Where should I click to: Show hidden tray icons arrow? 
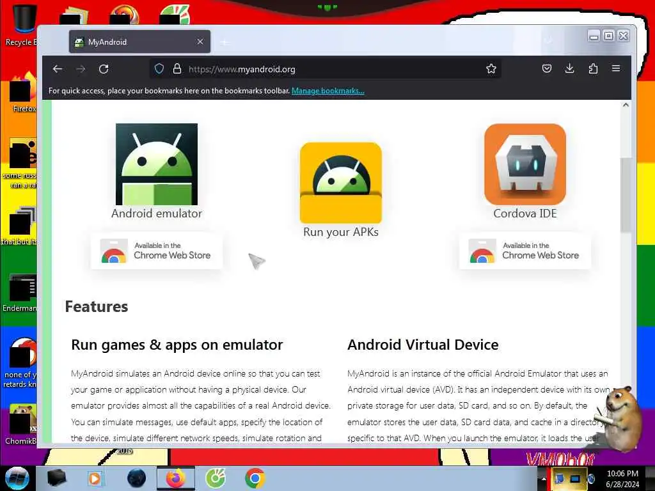[x=544, y=478]
